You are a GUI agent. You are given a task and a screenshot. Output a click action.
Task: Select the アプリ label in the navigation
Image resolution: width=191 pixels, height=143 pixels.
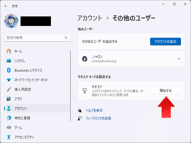pyautogui.click(x=18, y=99)
